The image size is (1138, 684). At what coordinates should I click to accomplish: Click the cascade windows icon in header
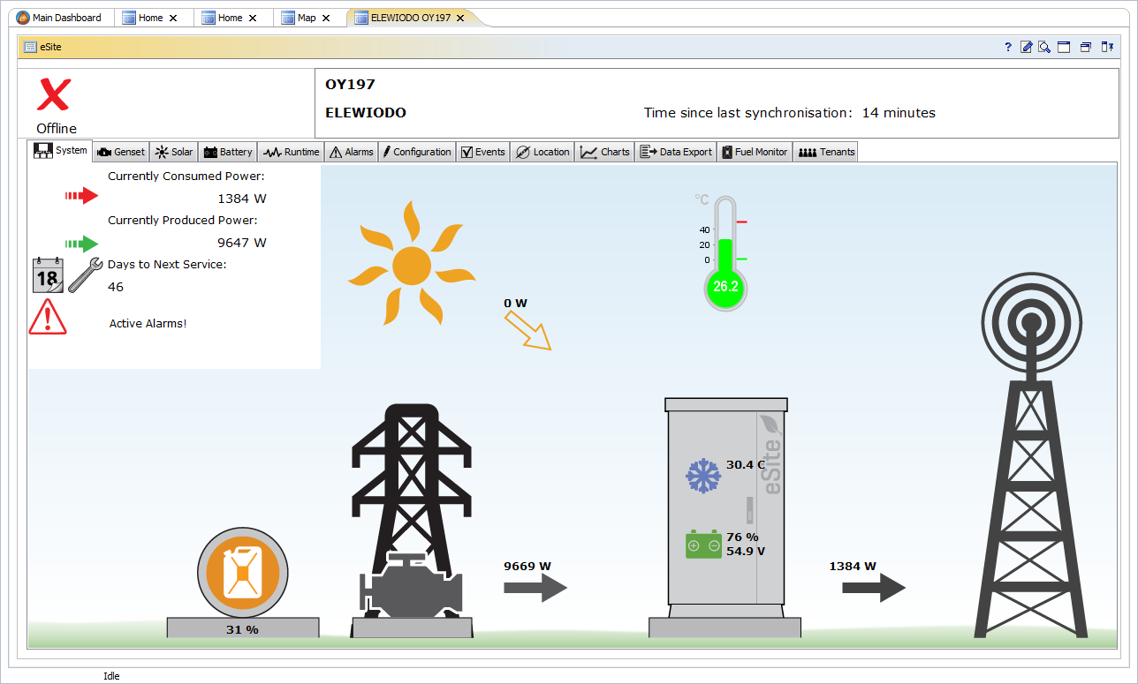pos(1086,48)
